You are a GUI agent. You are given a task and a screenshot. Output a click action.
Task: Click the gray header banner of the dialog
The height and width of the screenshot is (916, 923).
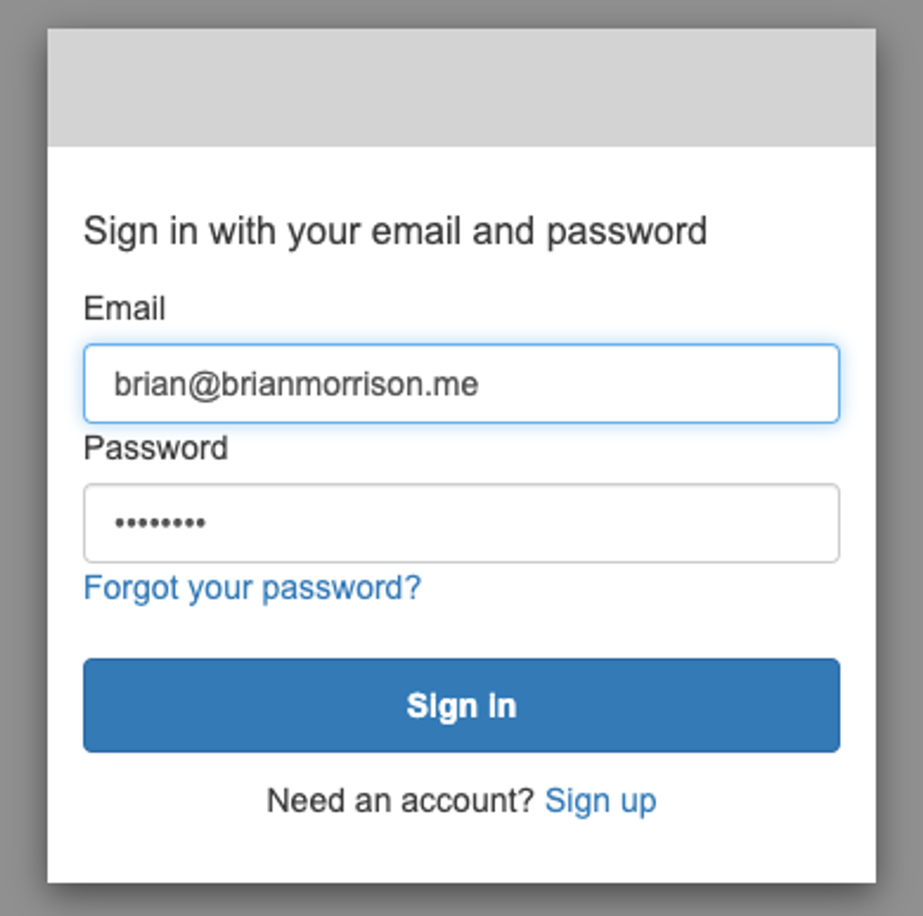point(461,87)
